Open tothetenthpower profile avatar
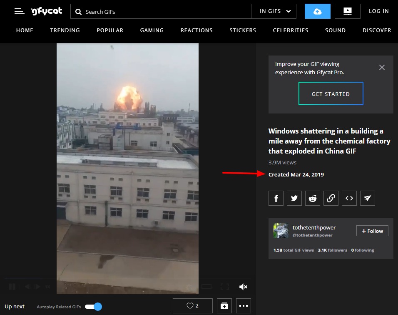 coord(281,231)
